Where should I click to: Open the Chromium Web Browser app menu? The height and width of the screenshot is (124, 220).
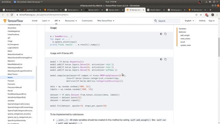[x=28, y=2]
